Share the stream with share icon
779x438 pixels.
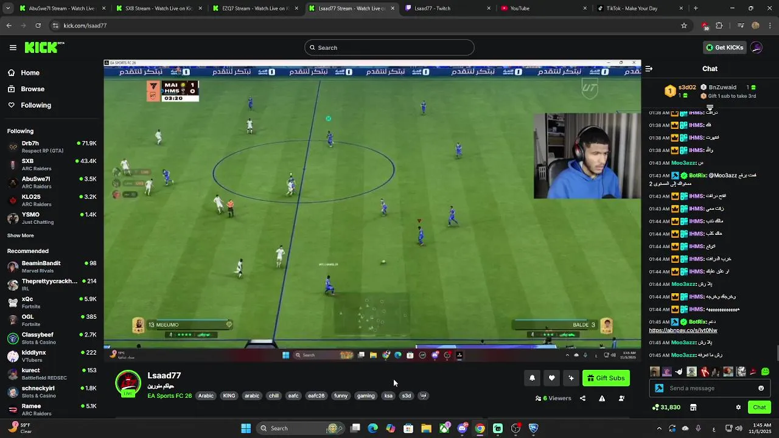click(582, 398)
